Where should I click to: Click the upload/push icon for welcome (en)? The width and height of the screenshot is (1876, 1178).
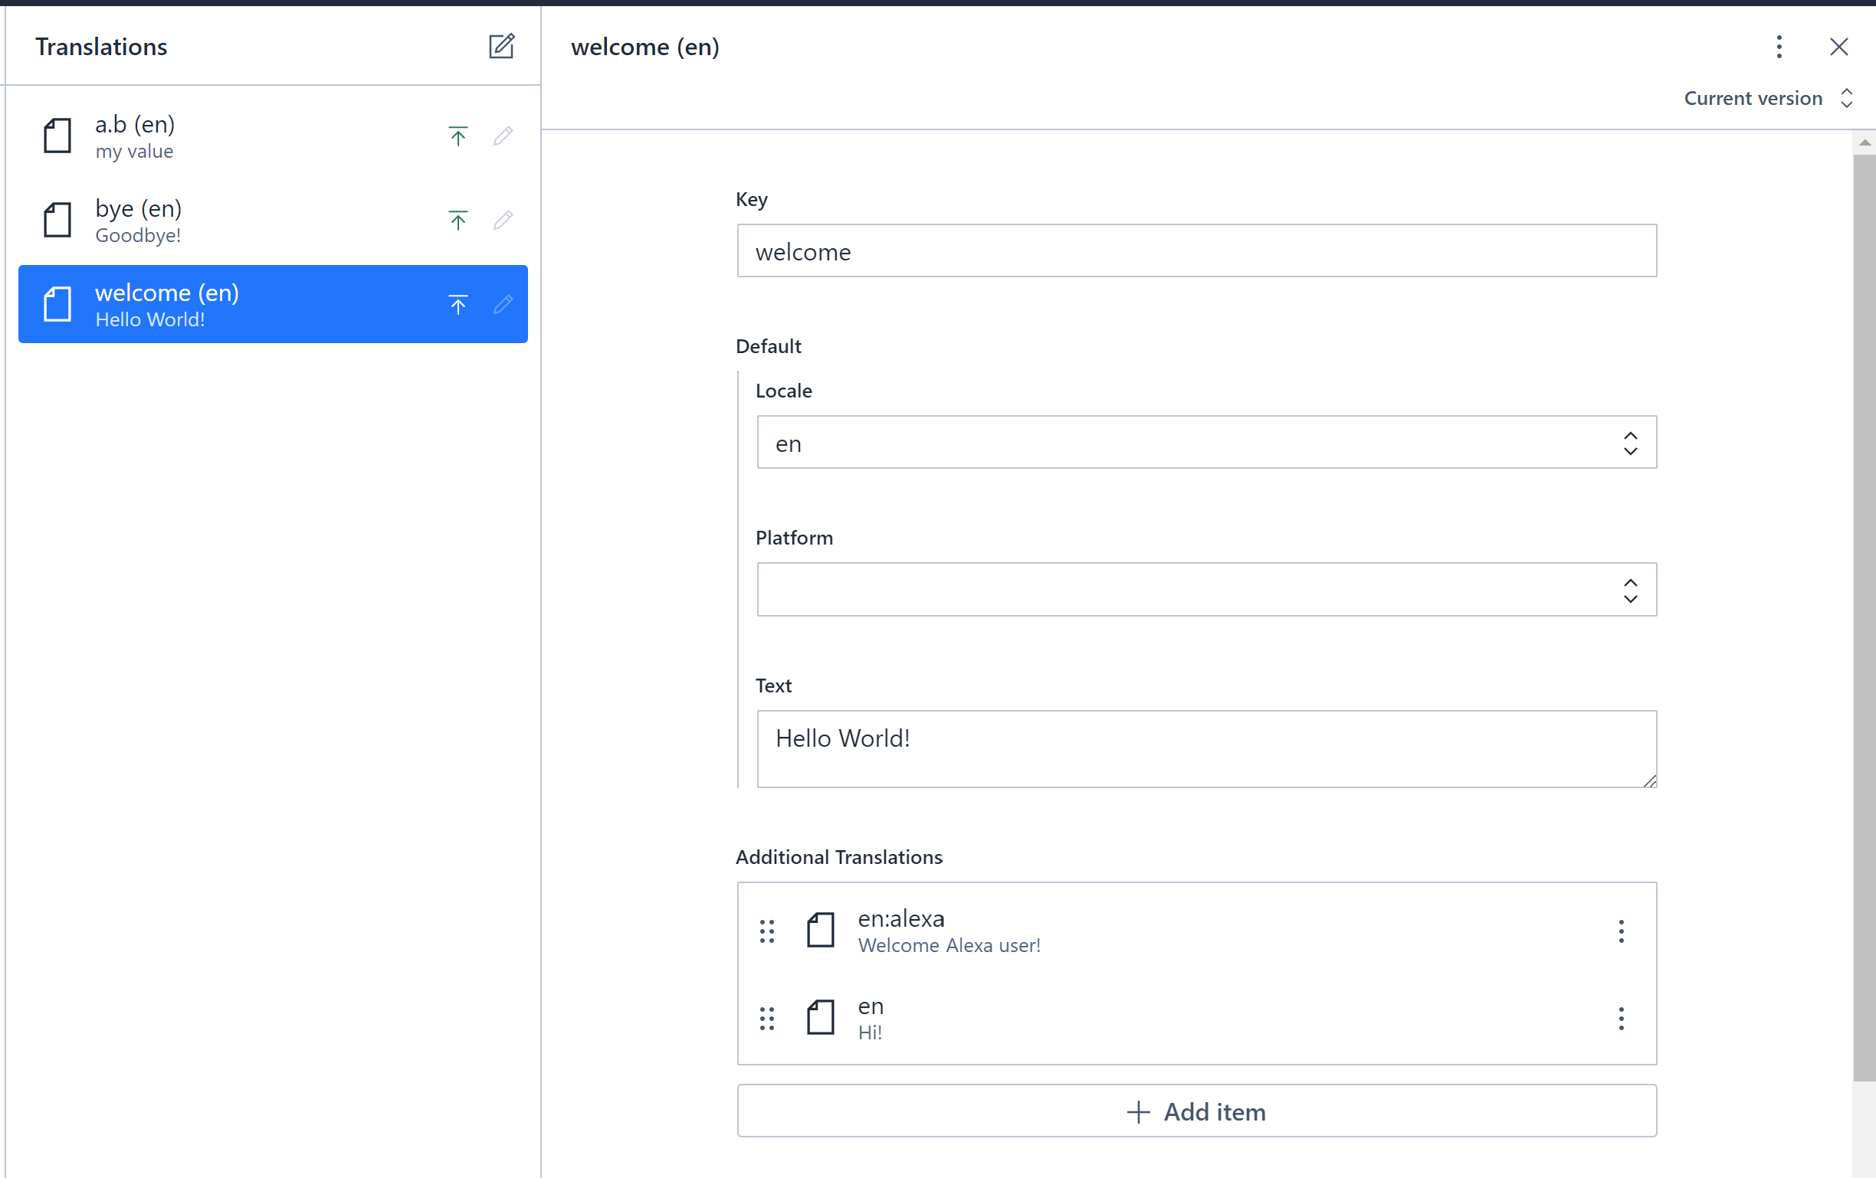click(458, 306)
